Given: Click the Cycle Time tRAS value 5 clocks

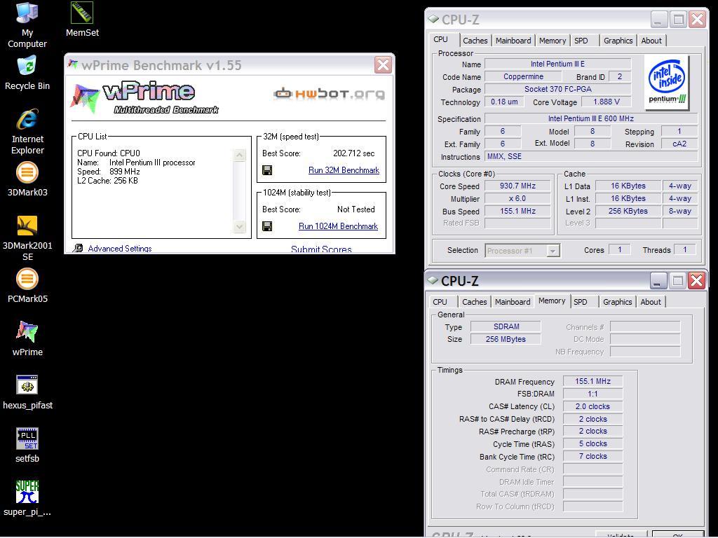Looking at the screenshot, I should point(592,443).
